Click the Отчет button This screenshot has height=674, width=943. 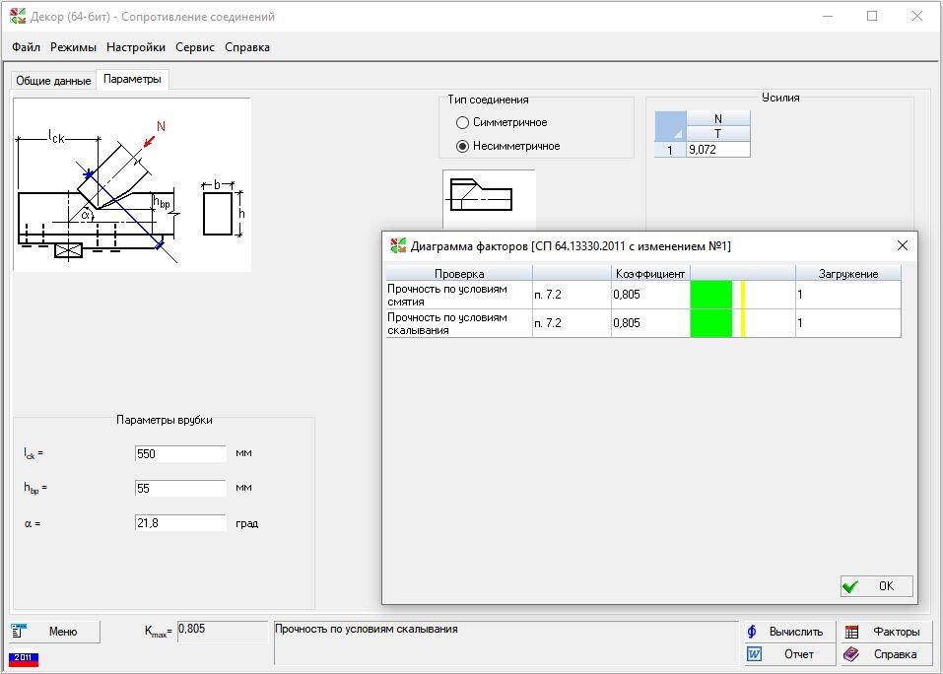[789, 654]
